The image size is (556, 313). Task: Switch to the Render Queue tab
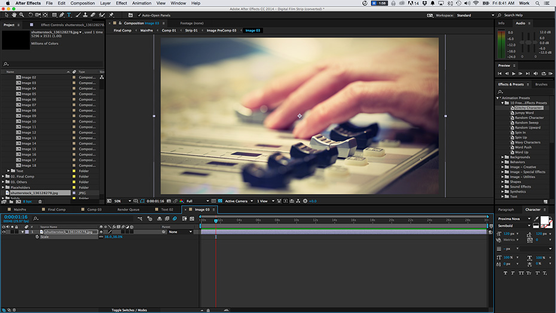[129, 209]
